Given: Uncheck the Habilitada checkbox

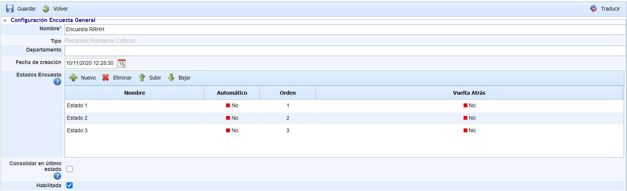Looking at the screenshot, I should [x=70, y=185].
